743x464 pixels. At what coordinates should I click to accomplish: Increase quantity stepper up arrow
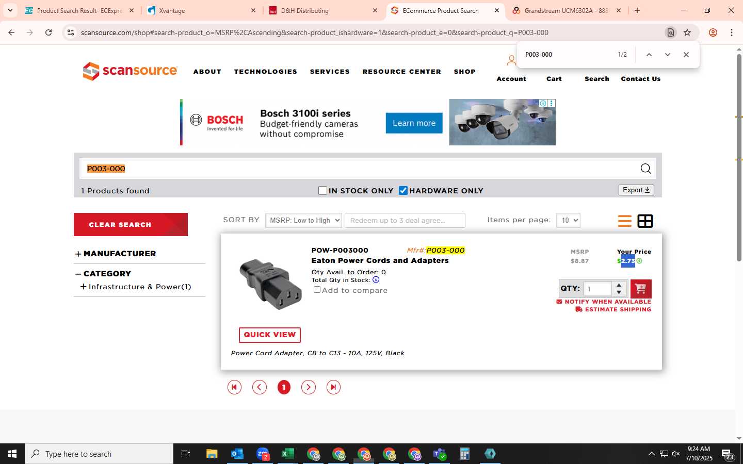(x=619, y=285)
